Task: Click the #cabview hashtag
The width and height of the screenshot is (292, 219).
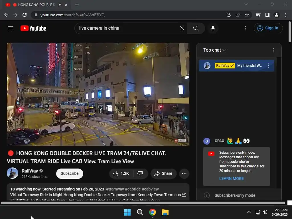Action: [x=150, y=189]
